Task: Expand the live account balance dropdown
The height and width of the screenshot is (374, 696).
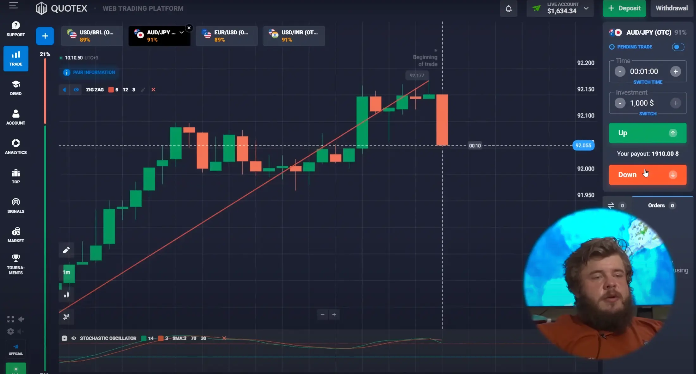Action: (586, 8)
